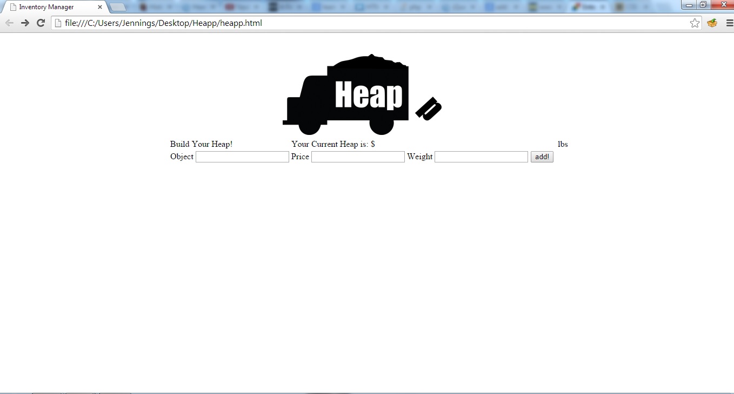Restore down the browser window

click(703, 5)
